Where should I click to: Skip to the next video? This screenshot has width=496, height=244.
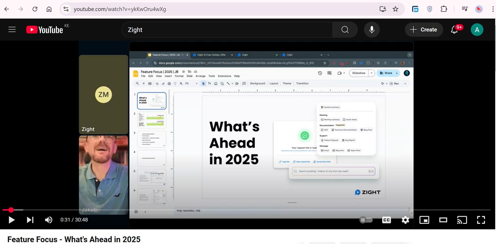(30, 220)
